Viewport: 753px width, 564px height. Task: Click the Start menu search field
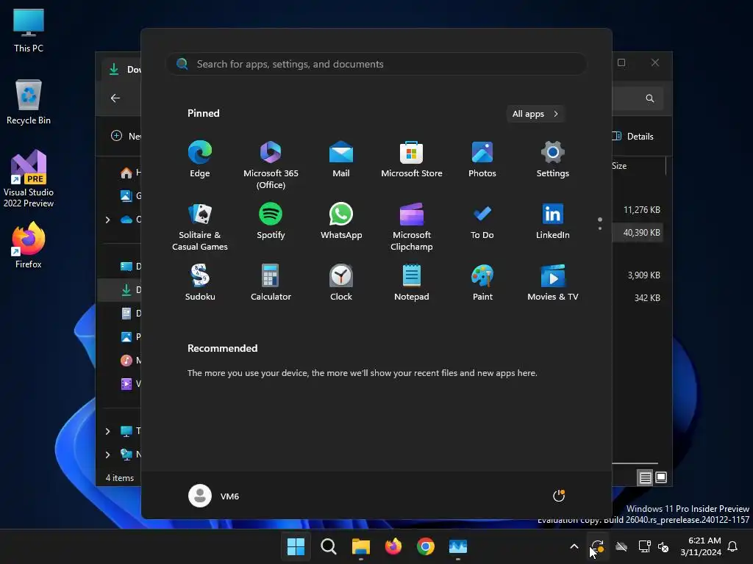click(x=376, y=64)
